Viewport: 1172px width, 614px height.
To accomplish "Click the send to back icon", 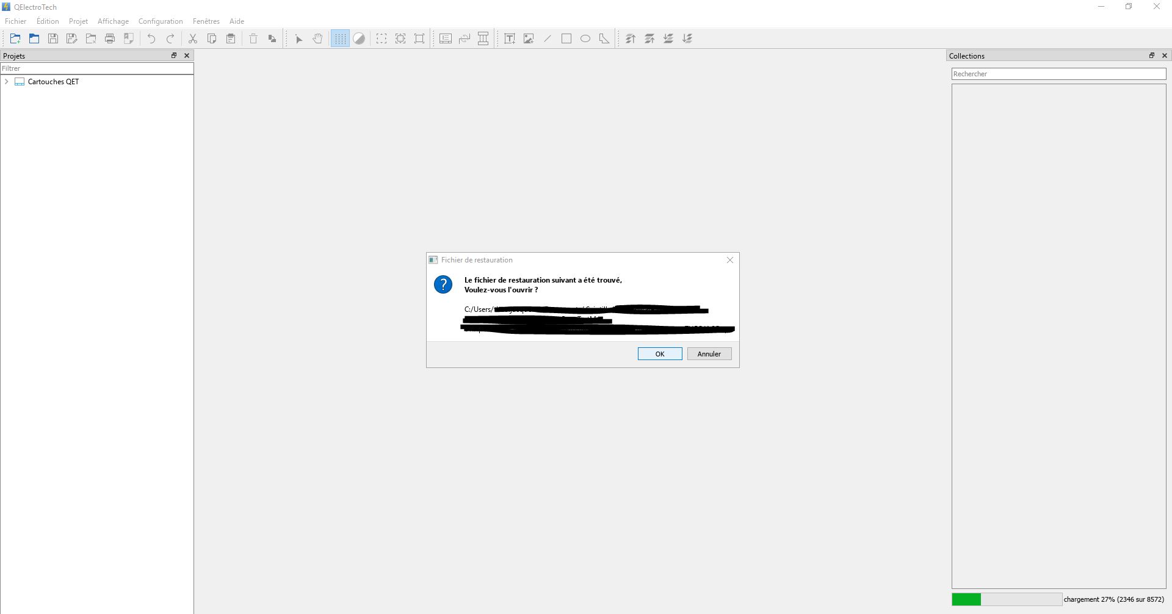I will [687, 38].
